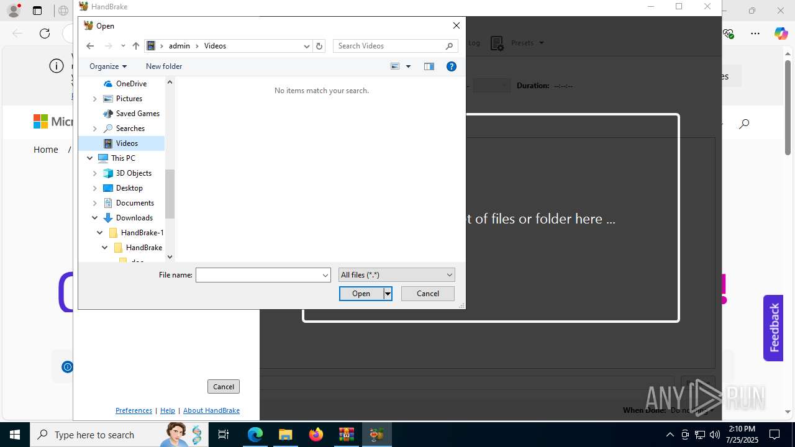
Task: Open When Done dropdown in HandBrake
Action: [692, 410]
